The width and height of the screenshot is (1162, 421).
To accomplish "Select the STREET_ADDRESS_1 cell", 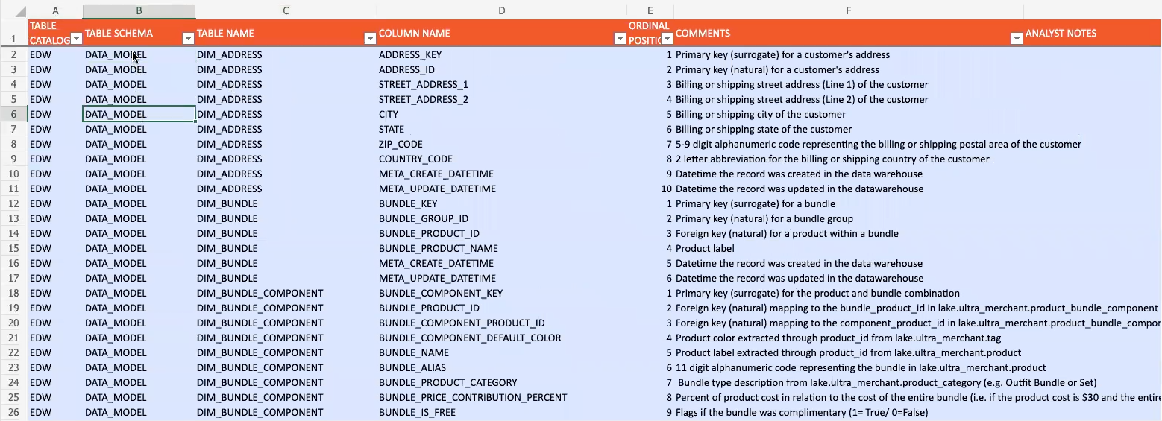I will click(502, 84).
